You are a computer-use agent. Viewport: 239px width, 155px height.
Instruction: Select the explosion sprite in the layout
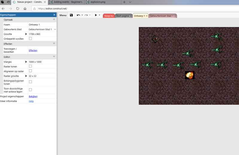click(190, 75)
